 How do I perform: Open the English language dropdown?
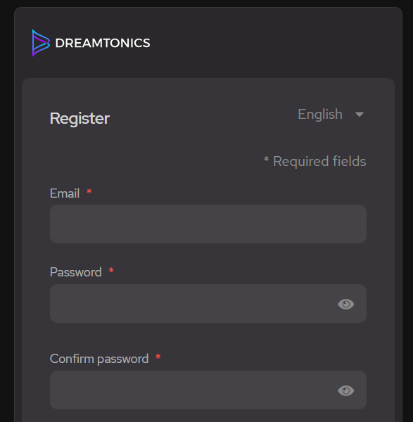click(x=331, y=115)
